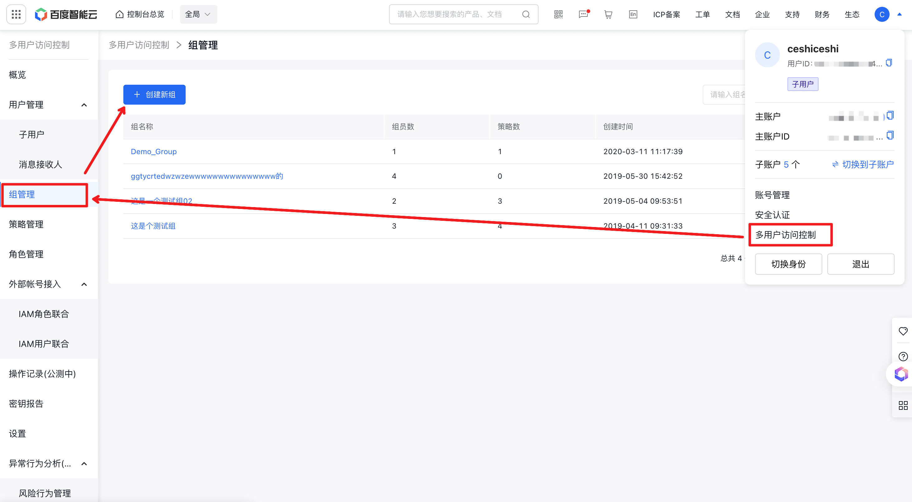Click the 退出 logout button
The width and height of the screenshot is (912, 502).
tap(861, 264)
